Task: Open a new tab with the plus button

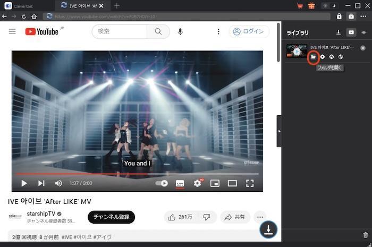Action: pyautogui.click(x=117, y=6)
